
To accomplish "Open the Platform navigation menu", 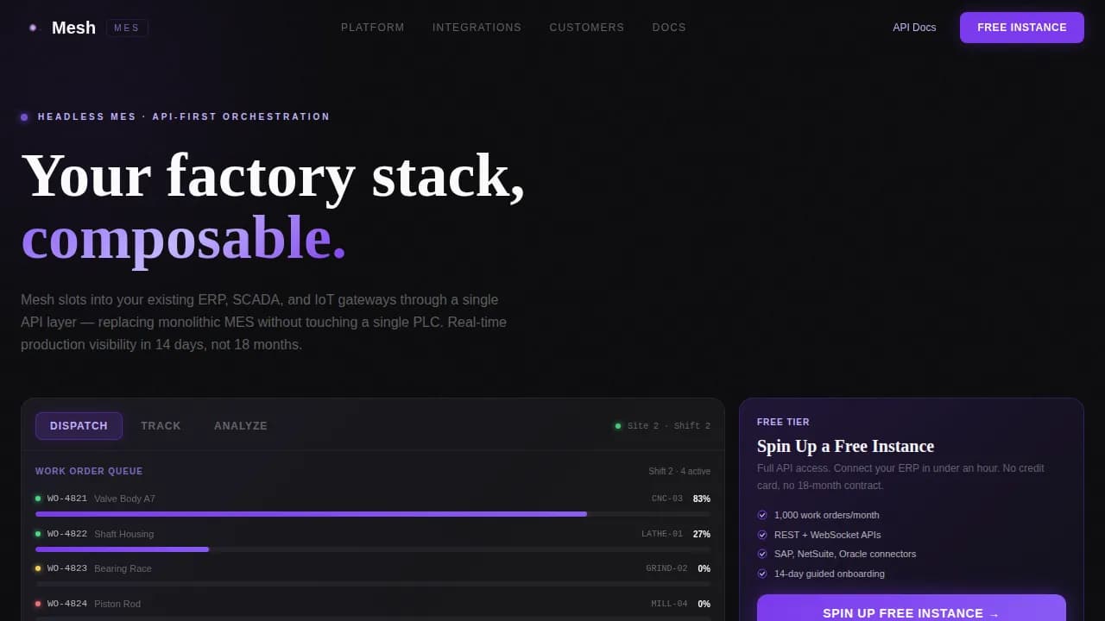I will [x=373, y=28].
